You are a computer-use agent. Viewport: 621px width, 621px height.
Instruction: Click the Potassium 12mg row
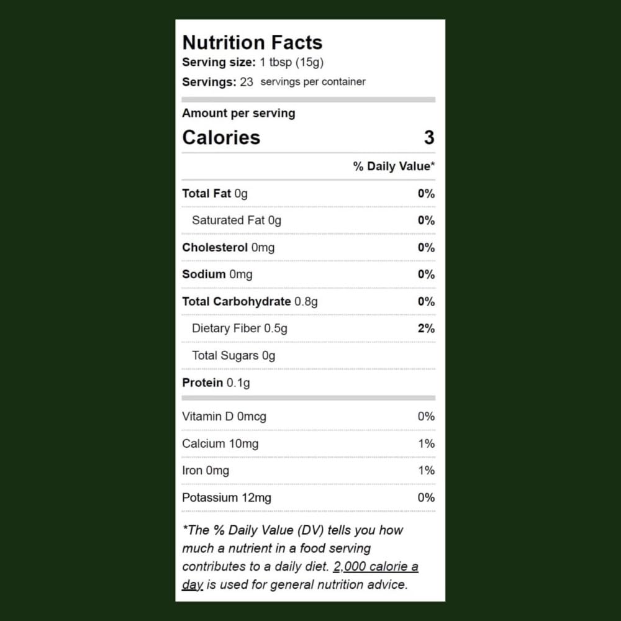309,497
